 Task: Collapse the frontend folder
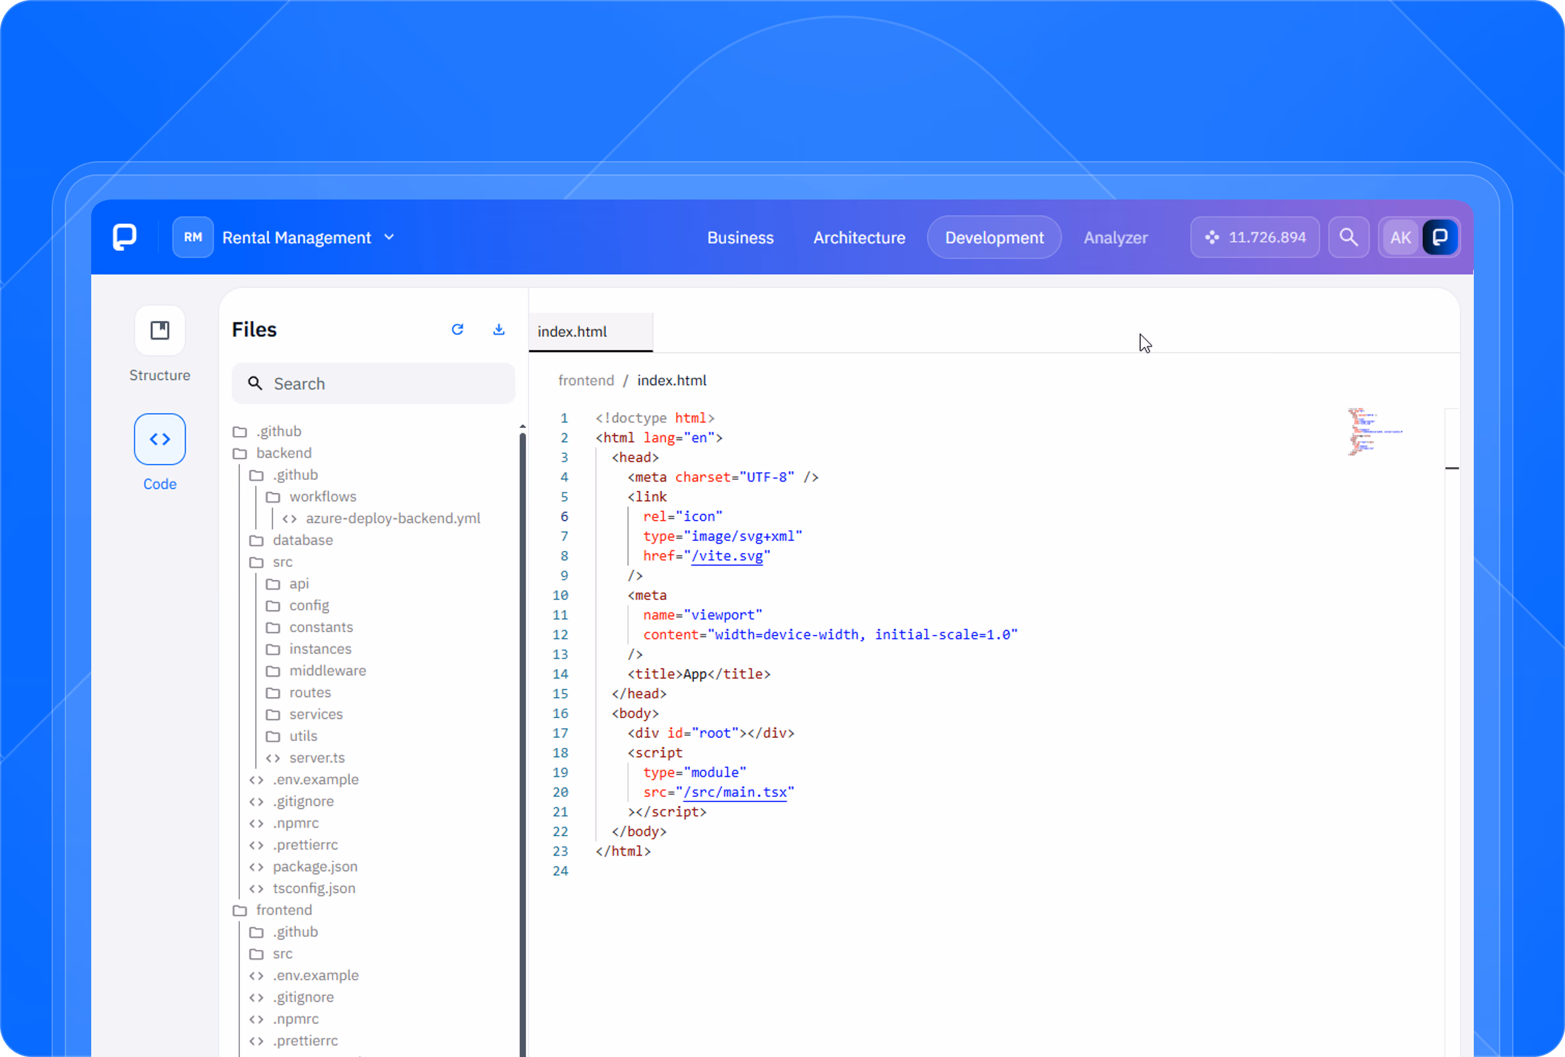pos(272,910)
